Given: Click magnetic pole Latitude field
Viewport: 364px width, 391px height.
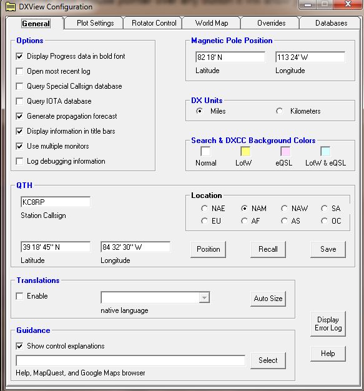Looking at the screenshot, I should (230, 57).
